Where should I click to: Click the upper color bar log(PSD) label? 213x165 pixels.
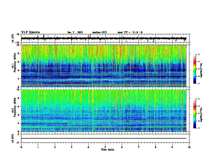pyautogui.click(x=201, y=70)
